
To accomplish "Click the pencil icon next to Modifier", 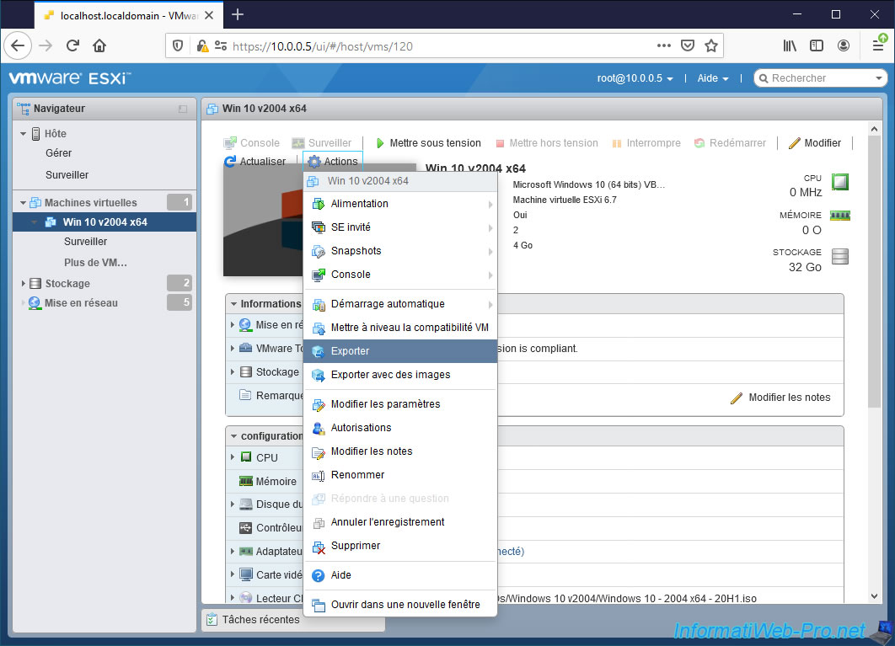I will [x=794, y=143].
